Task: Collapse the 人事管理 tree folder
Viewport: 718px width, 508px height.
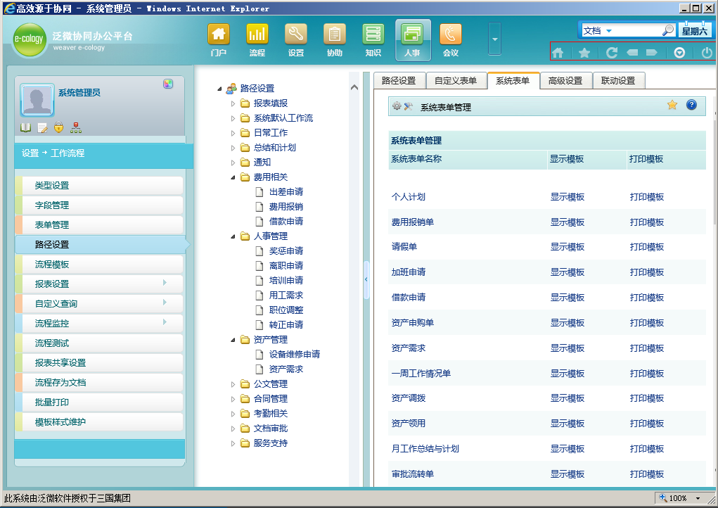Action: (x=233, y=236)
